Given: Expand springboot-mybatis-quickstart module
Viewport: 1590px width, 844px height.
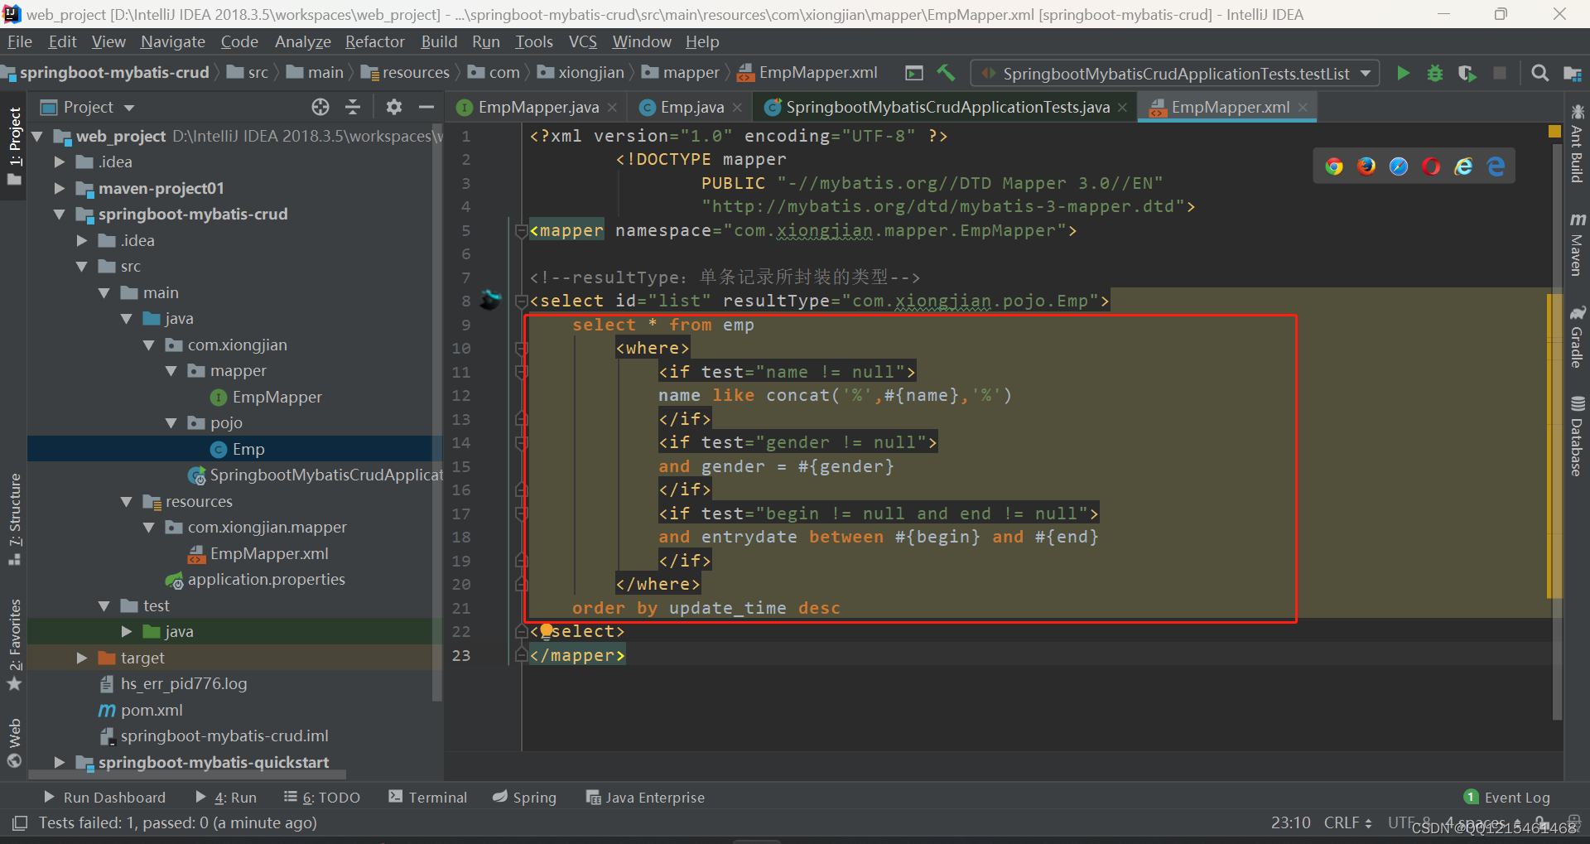Looking at the screenshot, I should pyautogui.click(x=60, y=762).
